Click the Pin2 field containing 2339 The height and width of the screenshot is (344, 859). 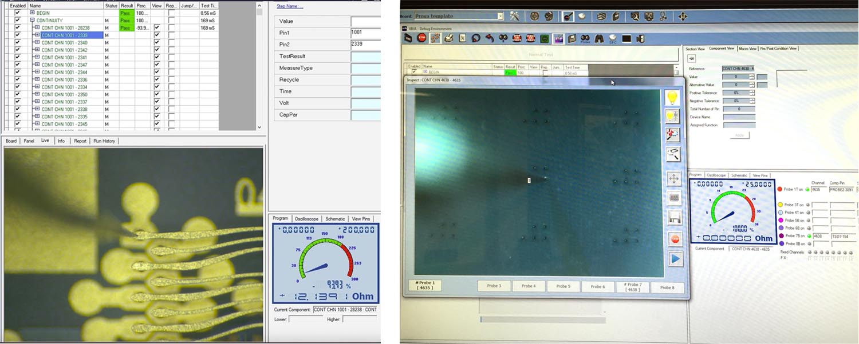[365, 45]
